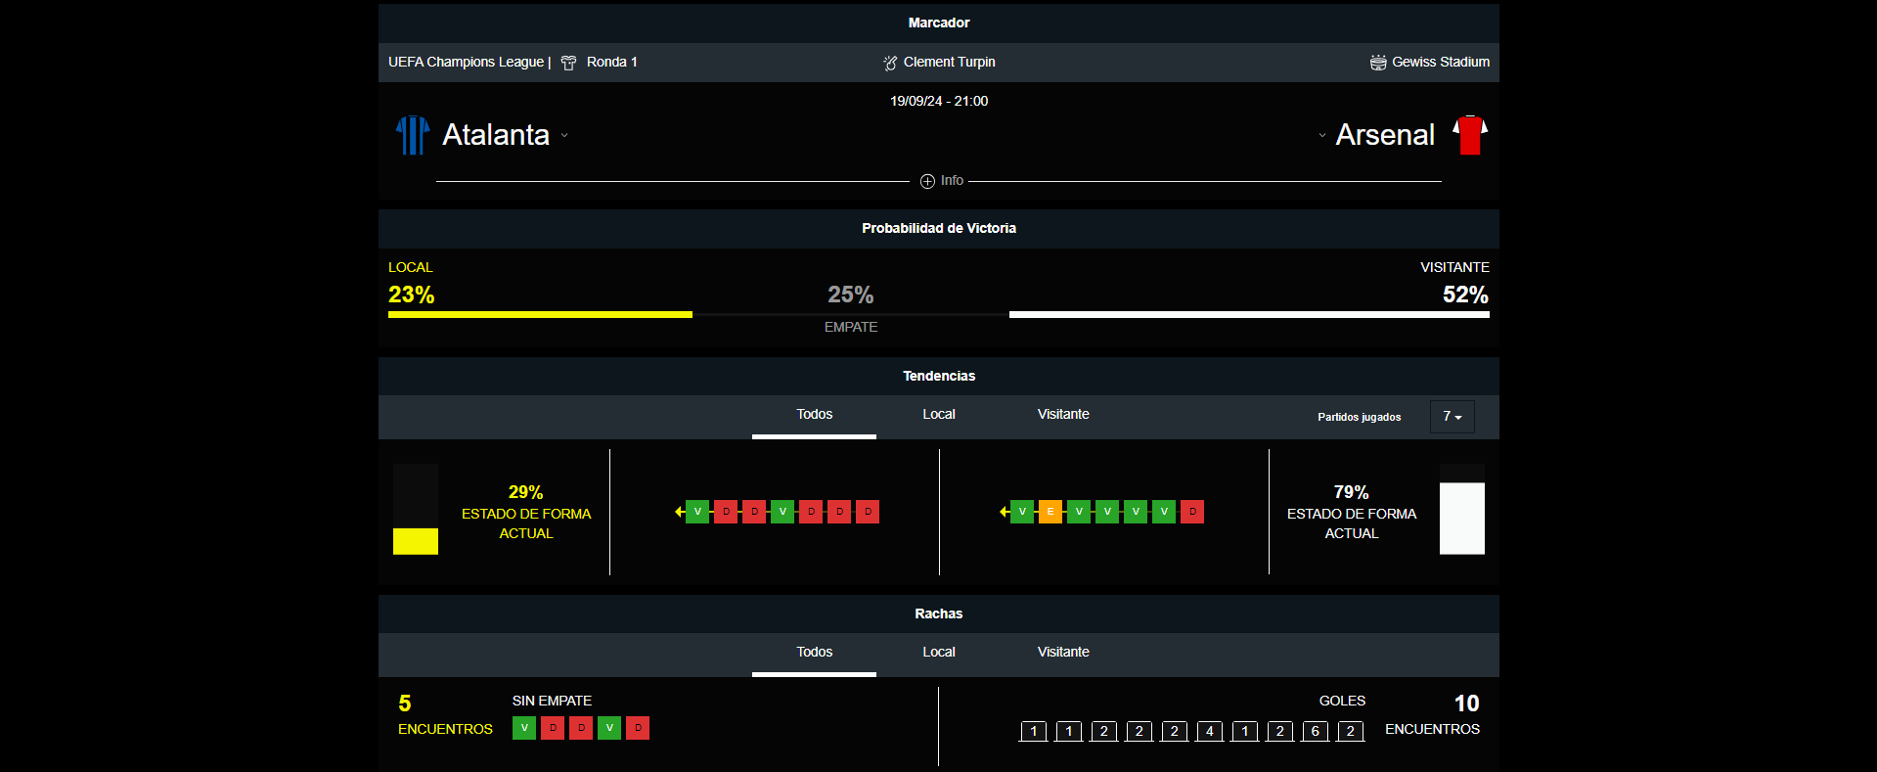
Task: Click the 79% estado de forma value
Action: (1351, 492)
